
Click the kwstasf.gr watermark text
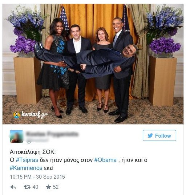coord(35,114)
